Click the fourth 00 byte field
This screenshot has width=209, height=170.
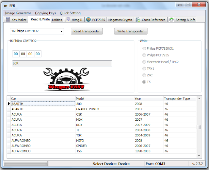pos(38,54)
